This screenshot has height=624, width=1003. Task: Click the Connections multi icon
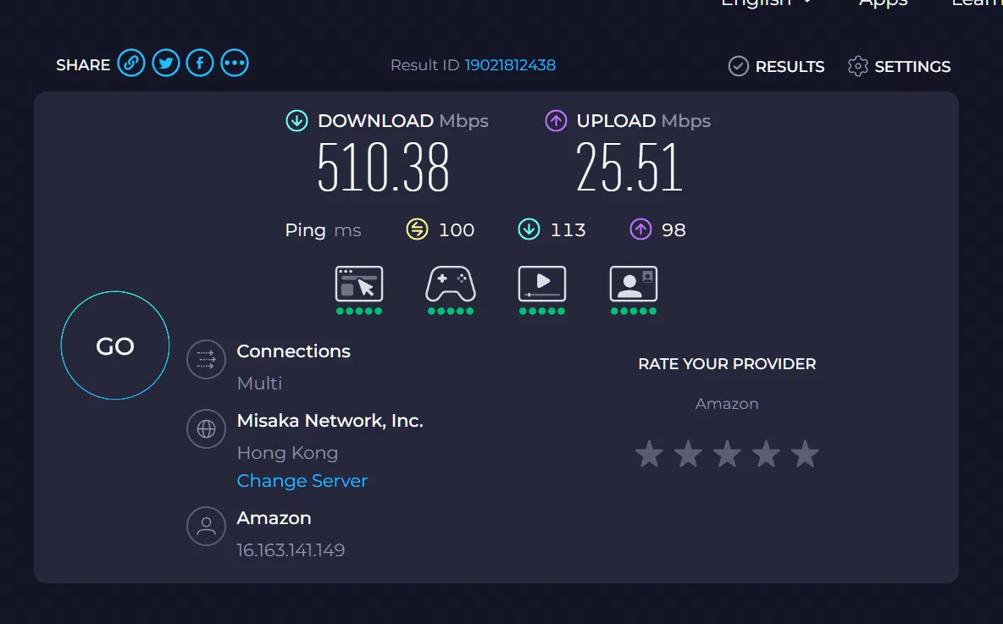click(x=206, y=360)
